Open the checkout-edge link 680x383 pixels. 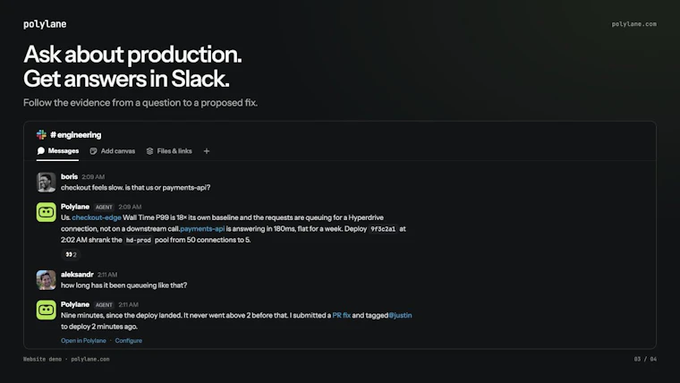(x=97, y=217)
